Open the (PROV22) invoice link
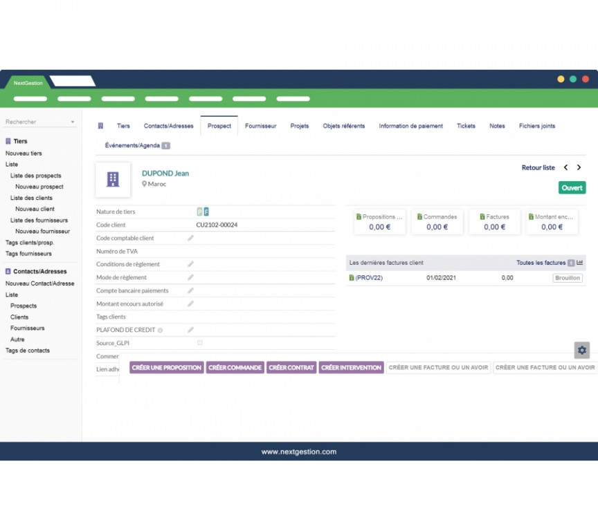The width and height of the screenshot is (598, 531). coord(369,278)
